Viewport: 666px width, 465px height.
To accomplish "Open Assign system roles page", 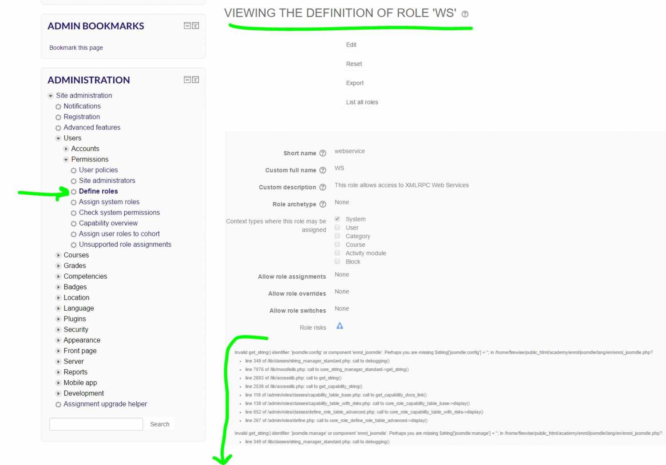I will (x=109, y=202).
